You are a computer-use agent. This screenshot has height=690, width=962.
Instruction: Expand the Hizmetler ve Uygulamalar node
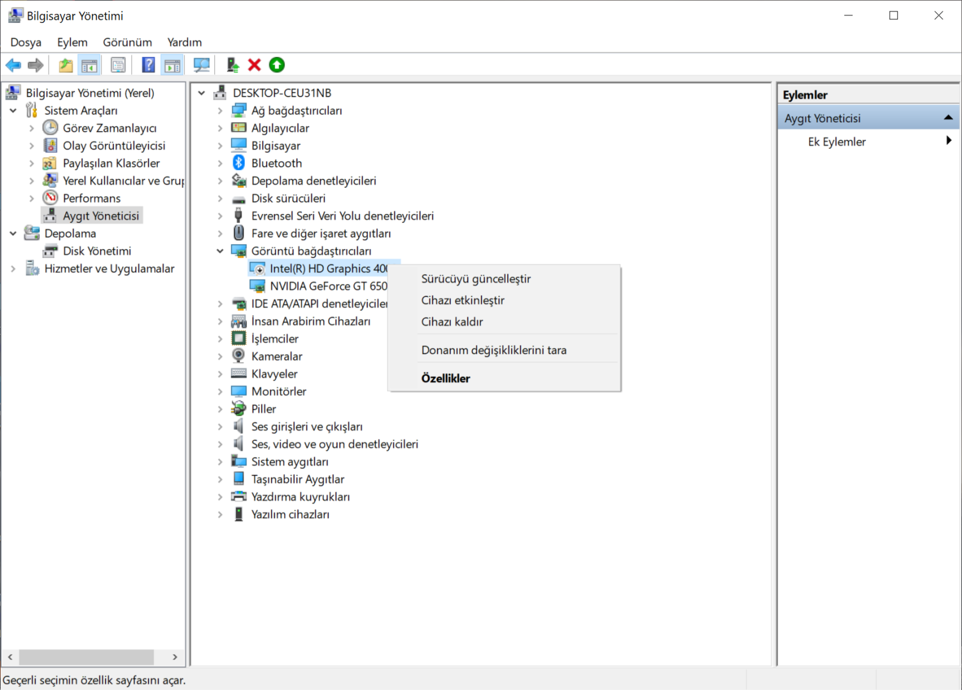tap(13, 269)
